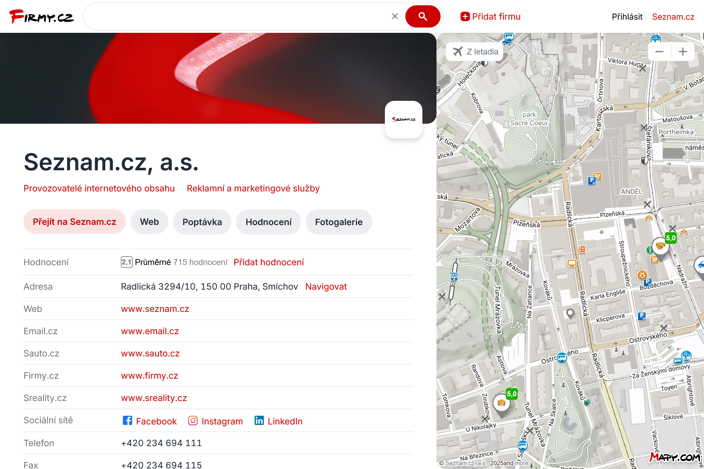The width and height of the screenshot is (704, 469).
Task: Open www.seznam.cz link
Action: [x=155, y=309]
